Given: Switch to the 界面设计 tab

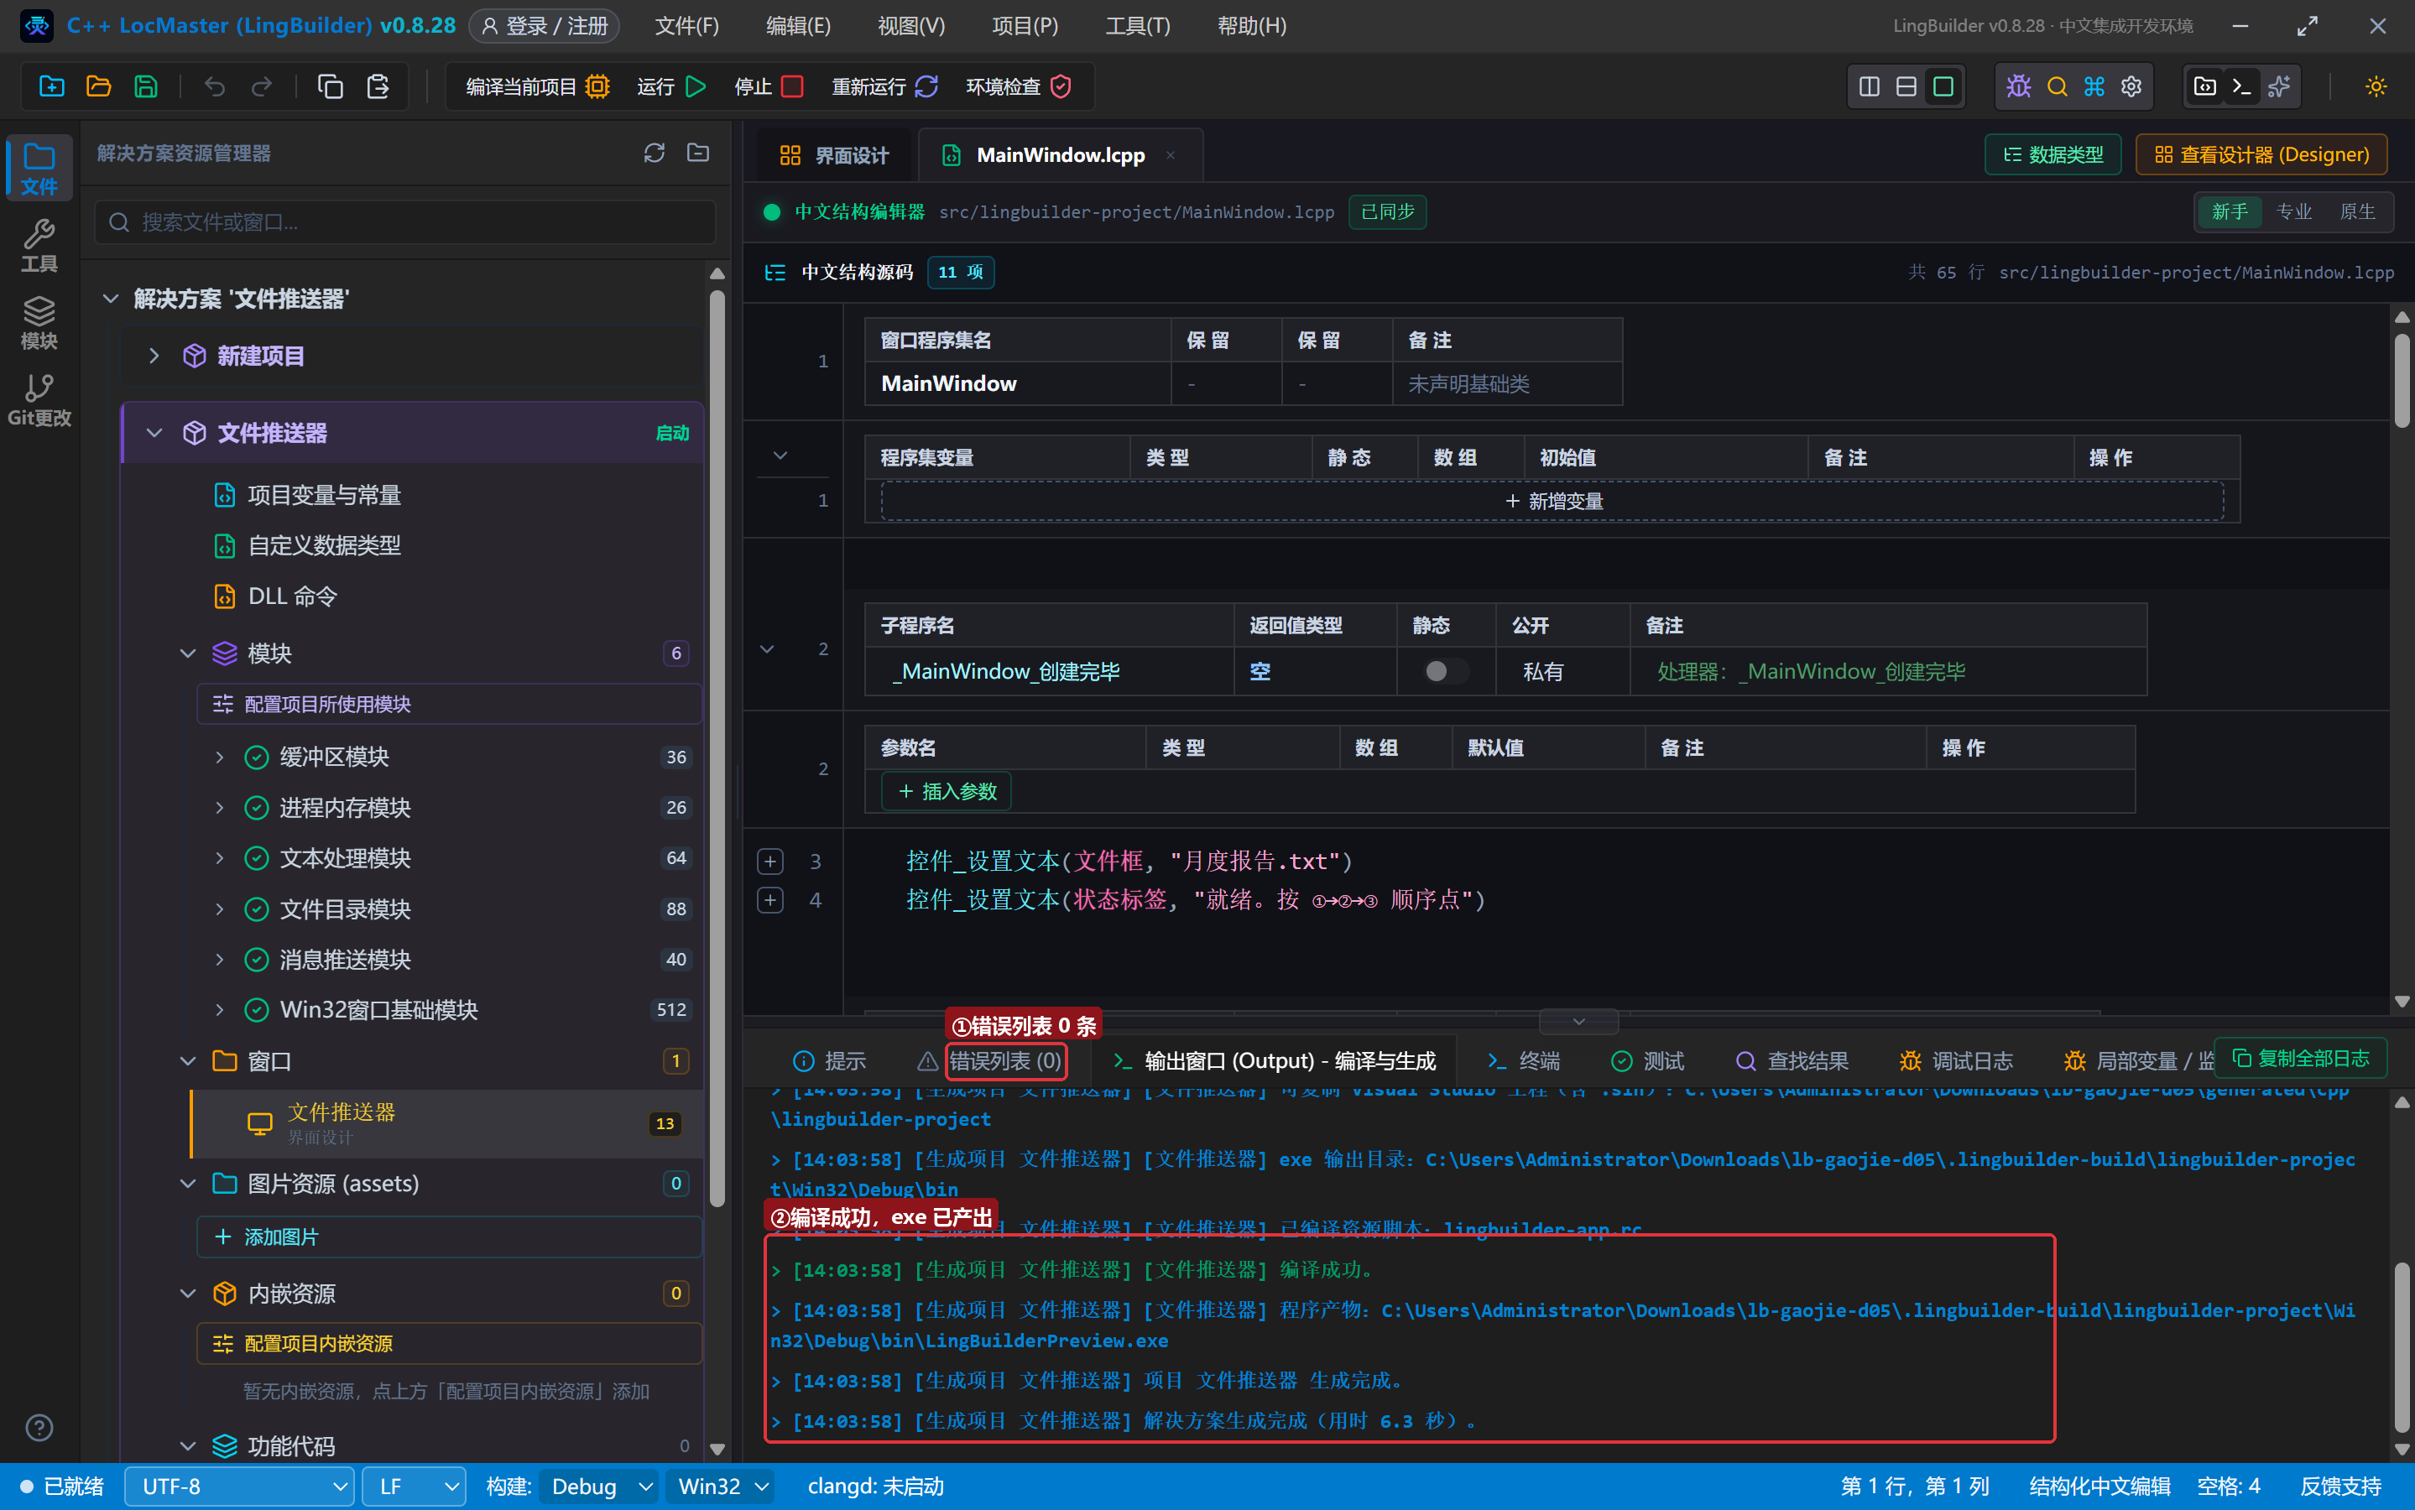Looking at the screenshot, I should tap(833, 155).
